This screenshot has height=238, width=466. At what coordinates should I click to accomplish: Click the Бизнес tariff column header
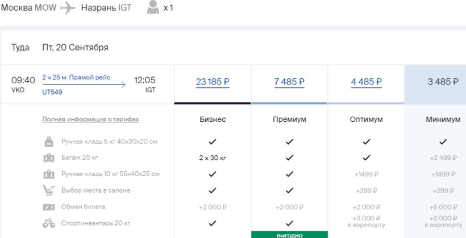pos(213,120)
